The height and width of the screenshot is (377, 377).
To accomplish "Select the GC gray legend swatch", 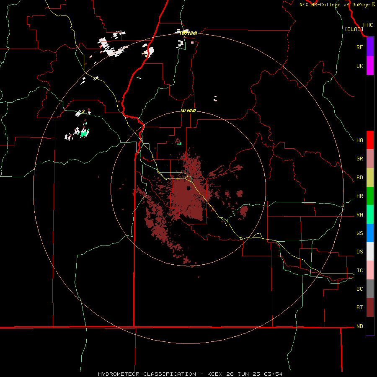I will point(370,289).
